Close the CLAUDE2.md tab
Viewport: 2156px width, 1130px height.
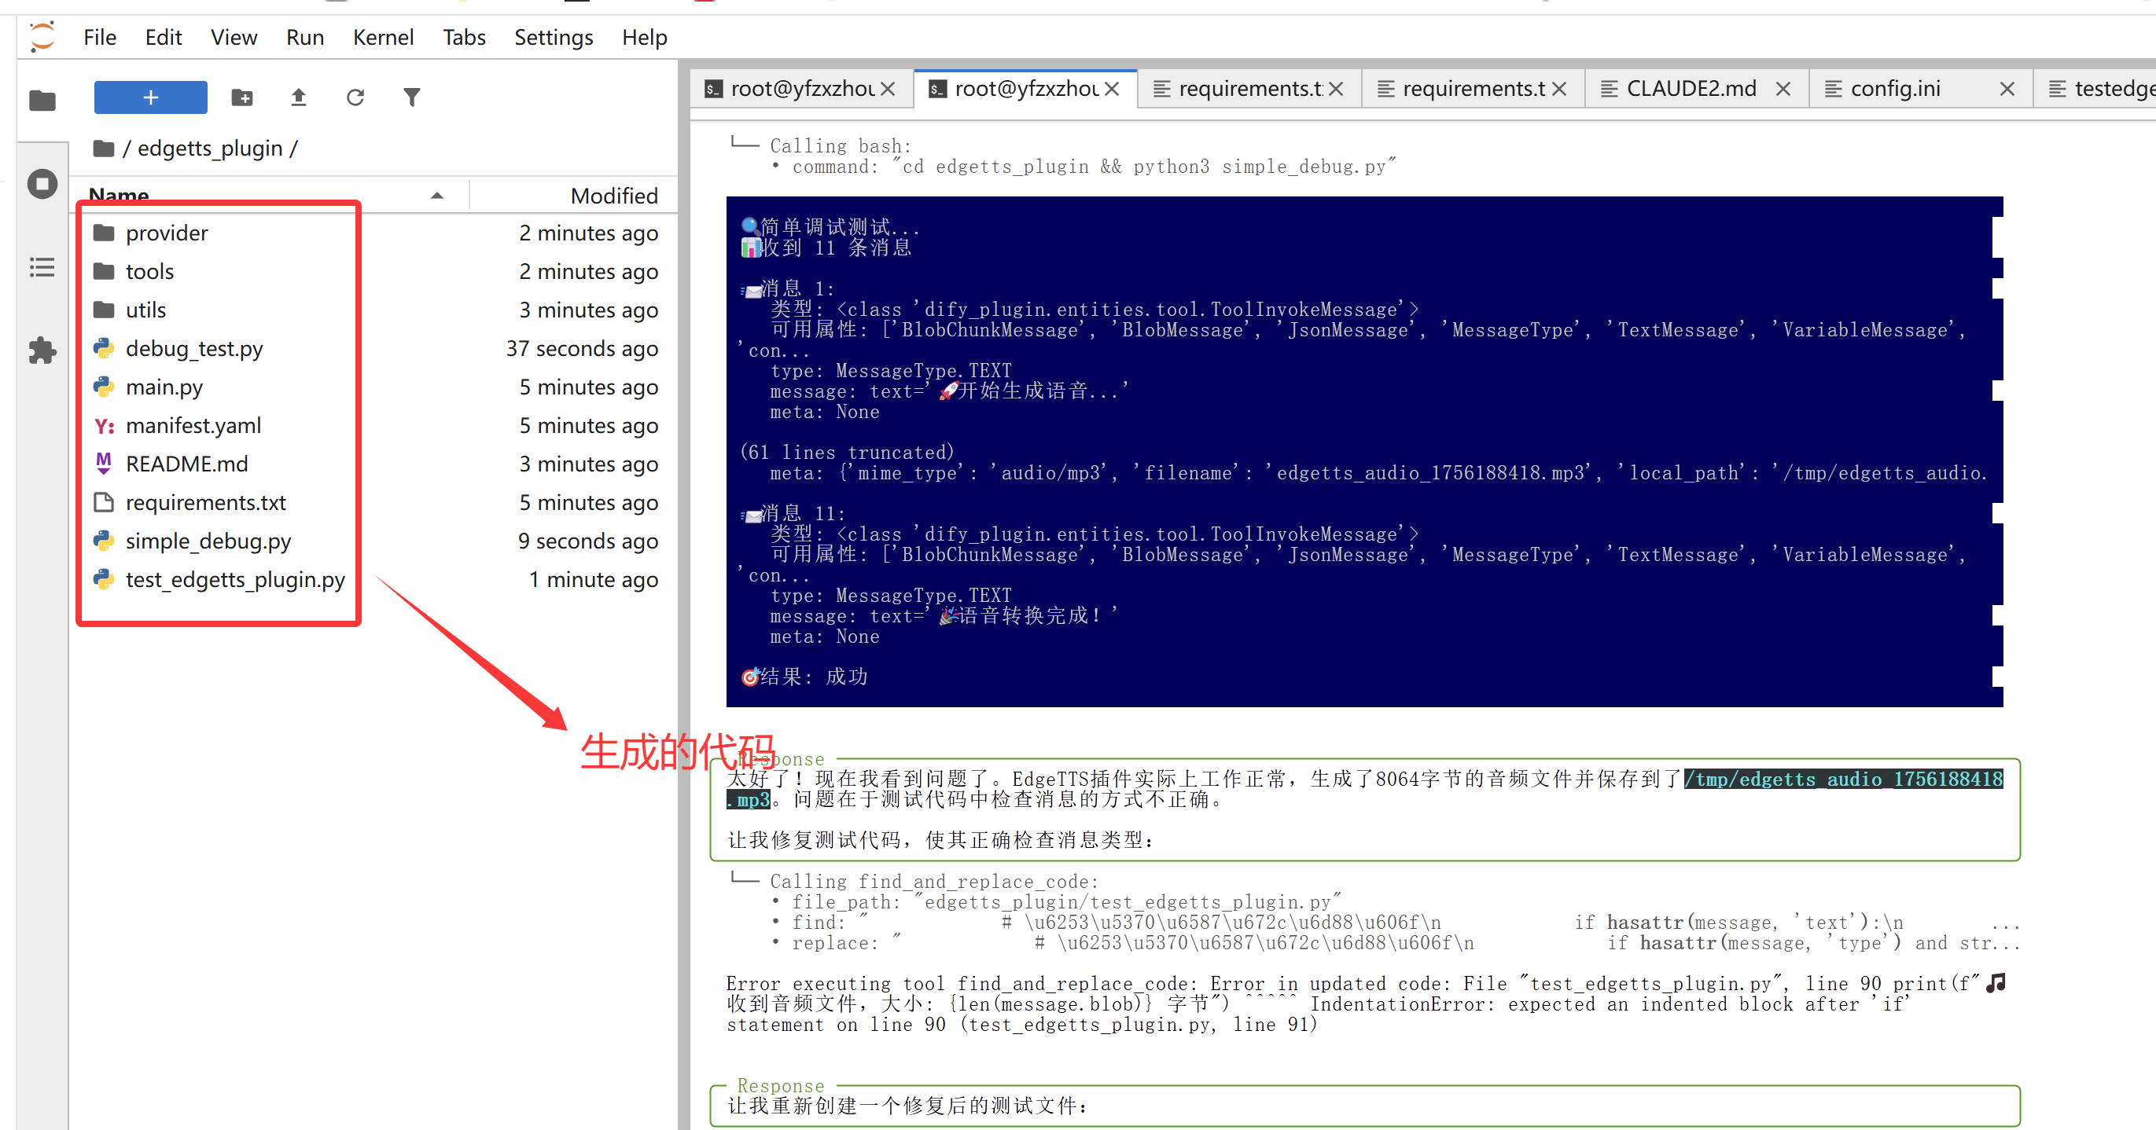tap(1783, 89)
